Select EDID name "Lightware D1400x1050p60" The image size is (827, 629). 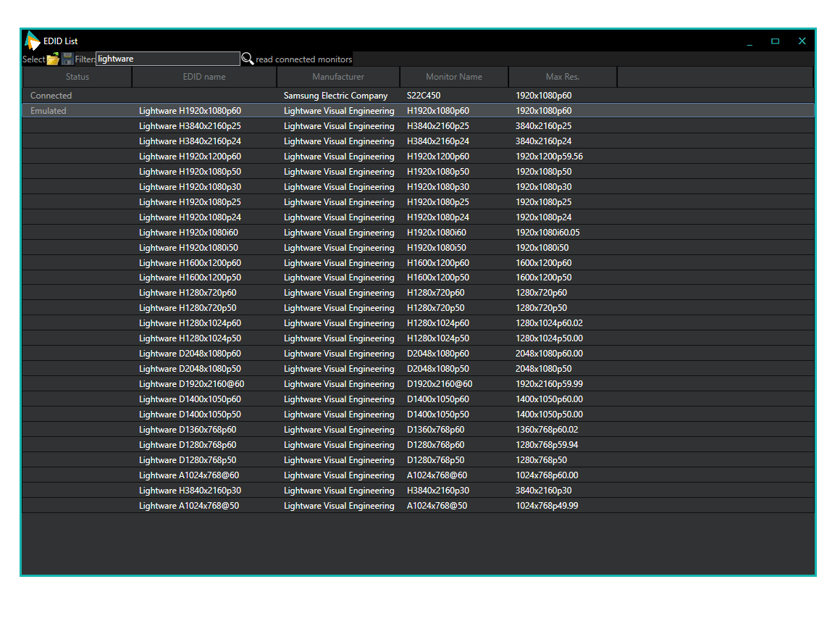(x=190, y=400)
